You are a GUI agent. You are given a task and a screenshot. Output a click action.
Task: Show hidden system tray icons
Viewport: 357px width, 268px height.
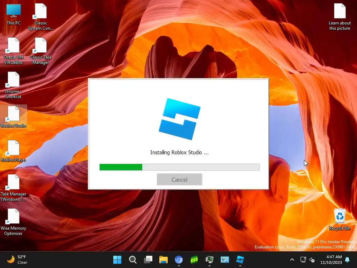(x=292, y=260)
